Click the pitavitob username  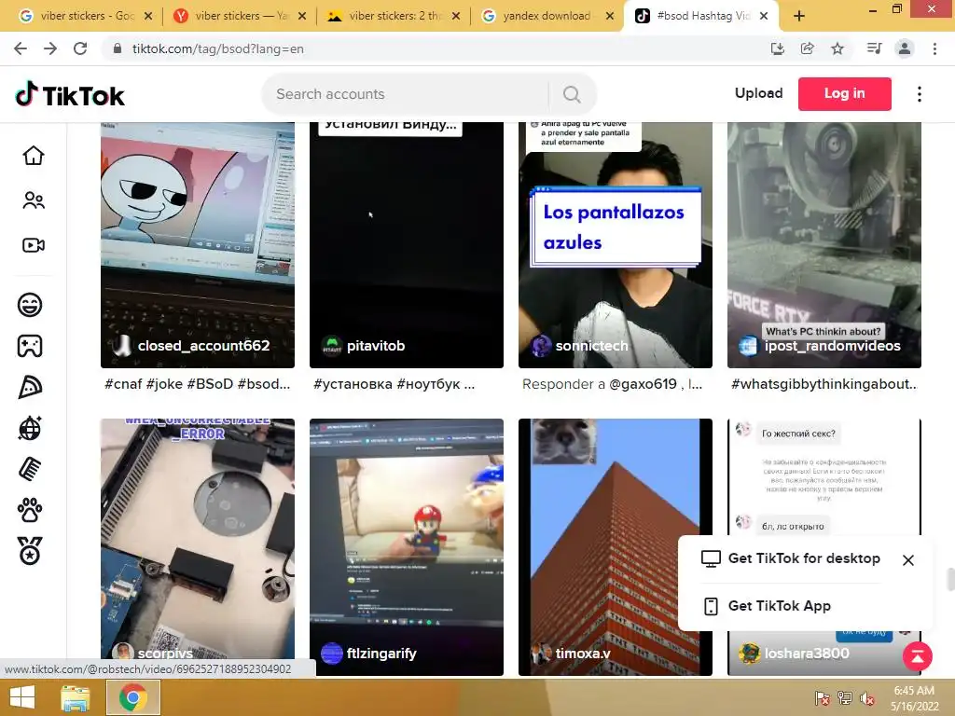point(376,346)
